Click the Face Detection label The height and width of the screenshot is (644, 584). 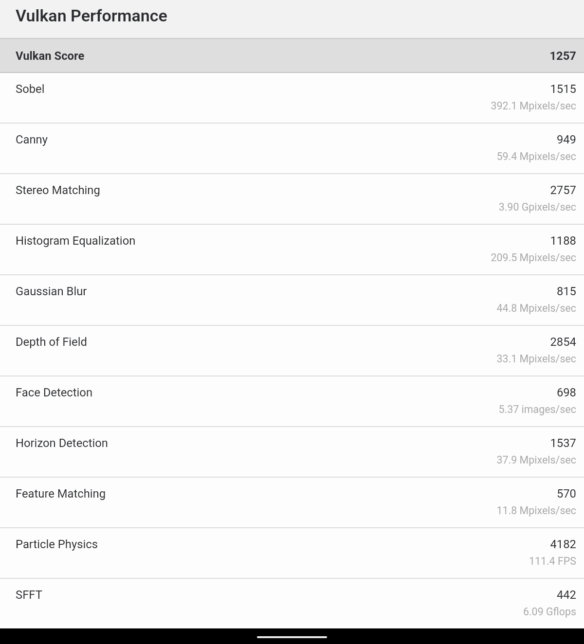click(54, 393)
